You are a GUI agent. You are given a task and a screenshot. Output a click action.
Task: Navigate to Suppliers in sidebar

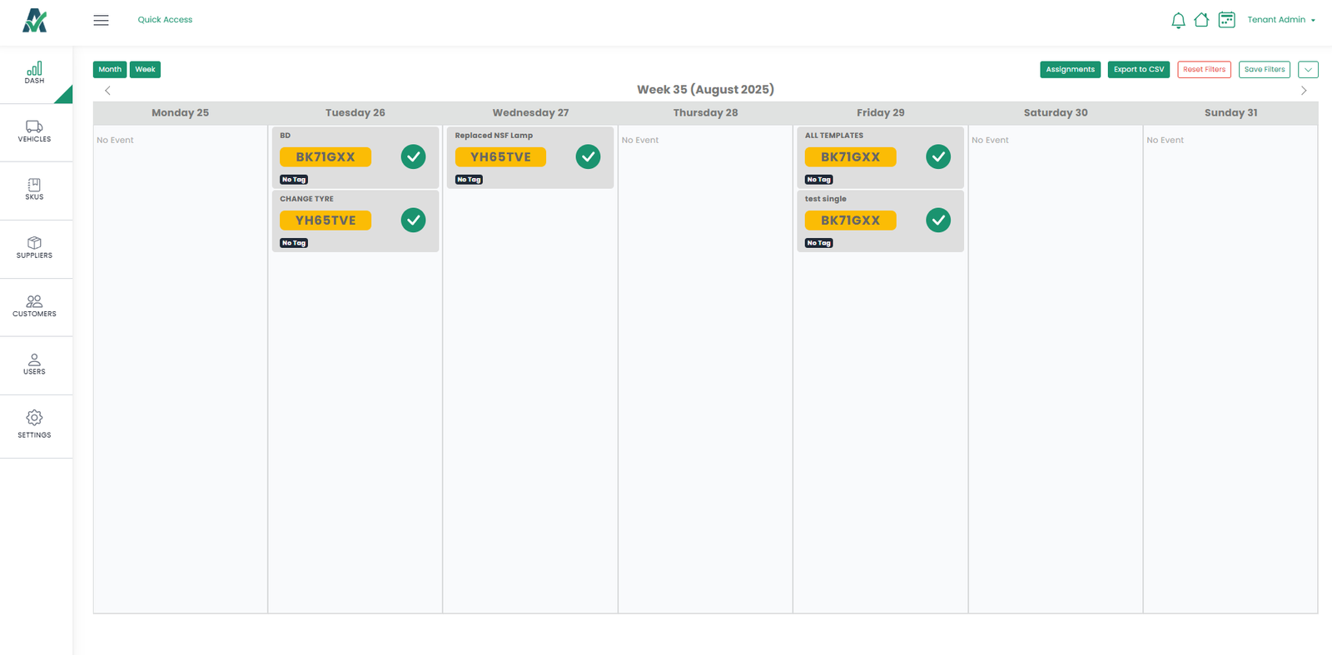[x=34, y=248]
